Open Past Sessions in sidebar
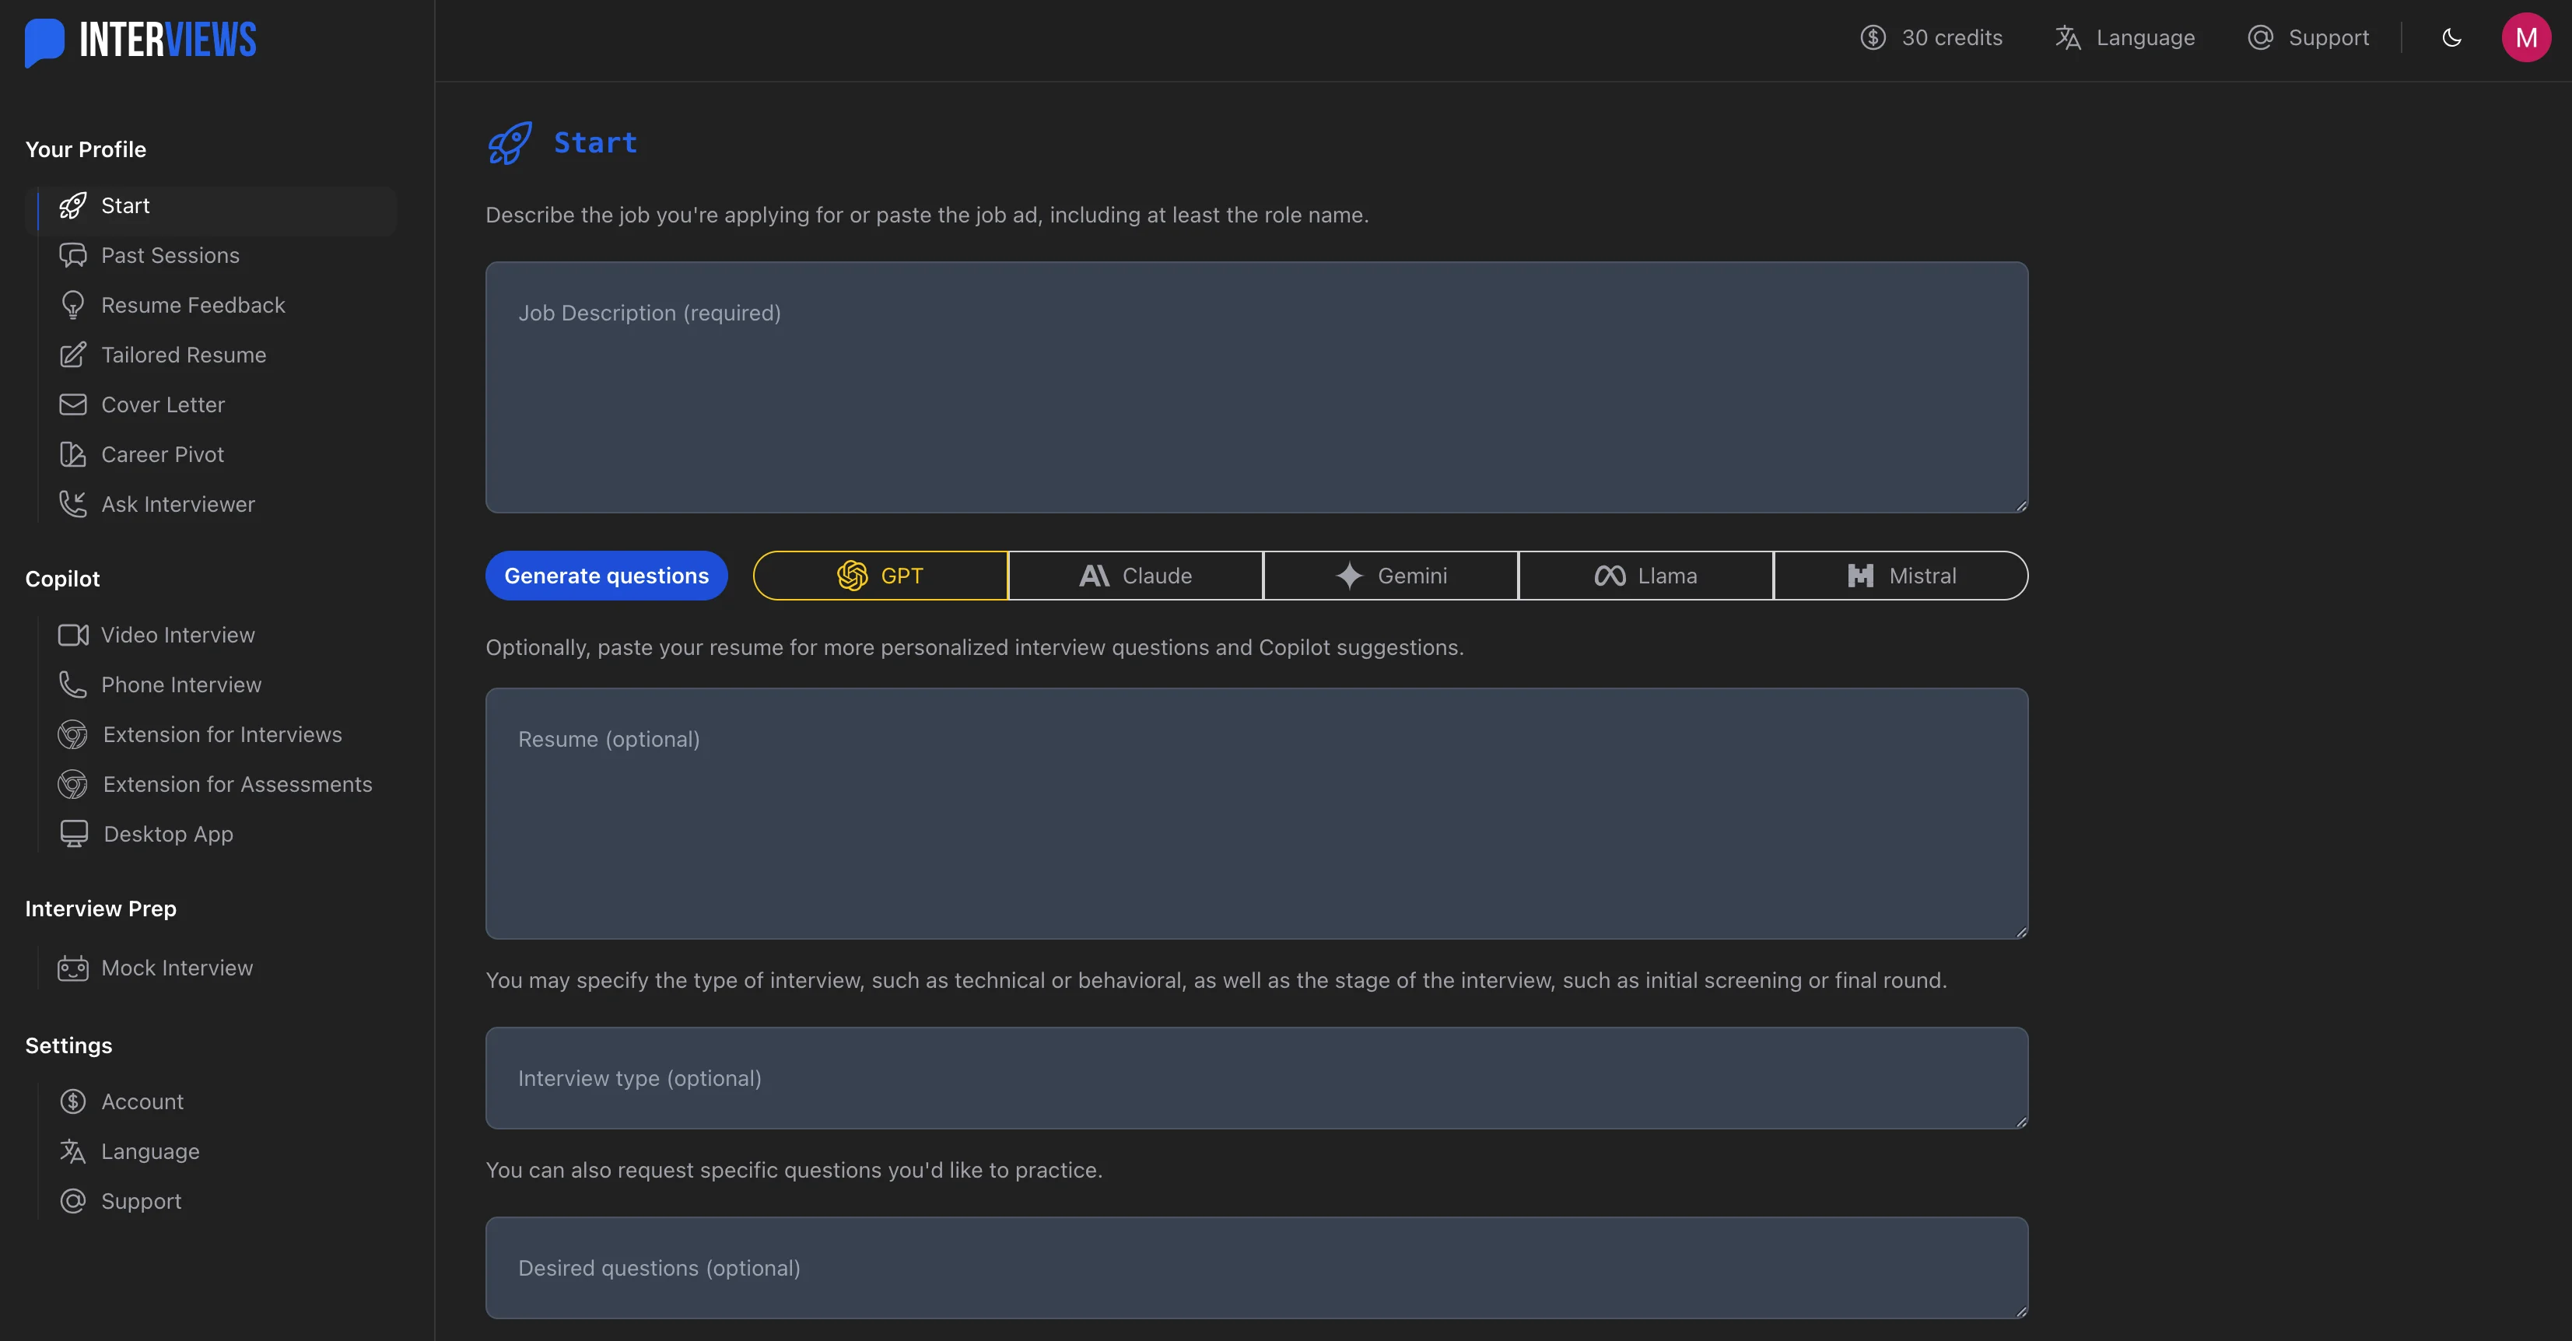The width and height of the screenshot is (2572, 1341). point(170,256)
